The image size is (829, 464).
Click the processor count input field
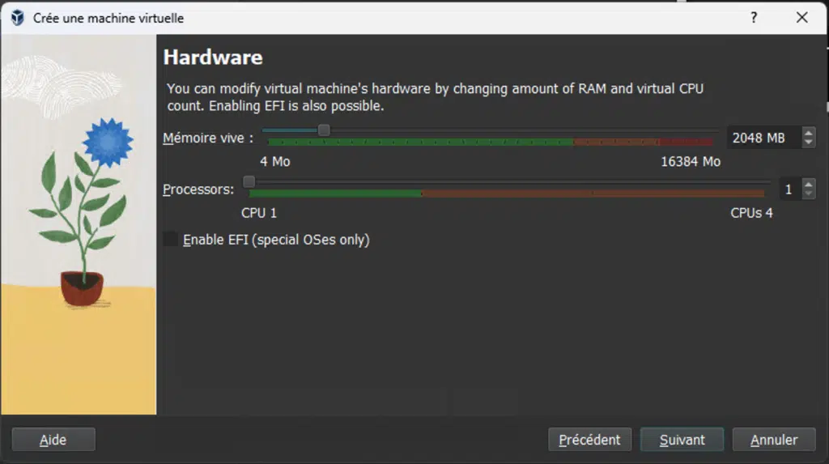[x=790, y=189]
